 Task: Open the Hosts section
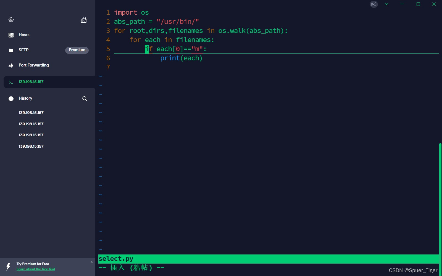coord(24,35)
